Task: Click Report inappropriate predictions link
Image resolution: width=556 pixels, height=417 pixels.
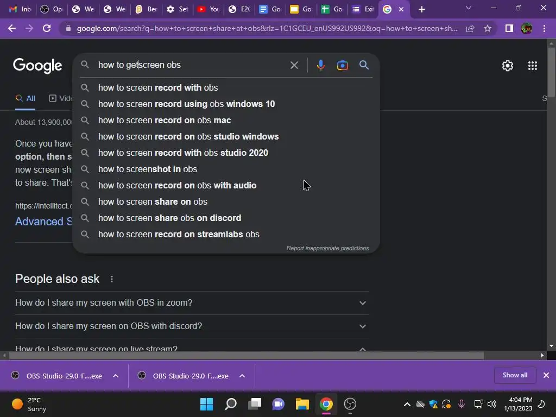Action: 327,248
